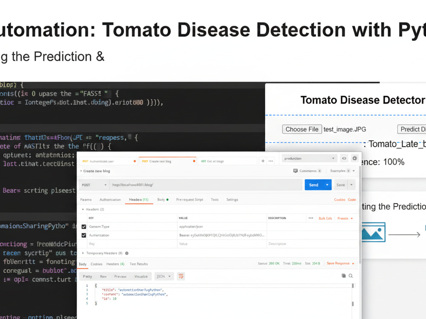Open the Params request tab
Image resolution: width=426 pixels, height=319 pixels.
pos(86,199)
